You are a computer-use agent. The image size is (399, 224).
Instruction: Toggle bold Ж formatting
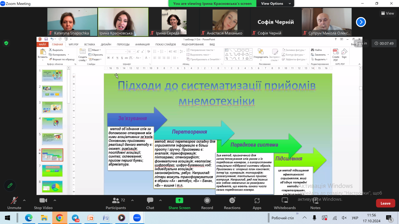point(108,58)
